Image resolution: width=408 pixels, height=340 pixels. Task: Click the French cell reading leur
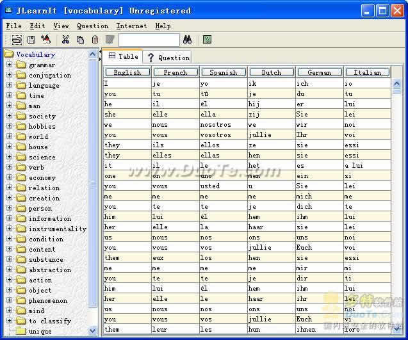[x=175, y=329]
